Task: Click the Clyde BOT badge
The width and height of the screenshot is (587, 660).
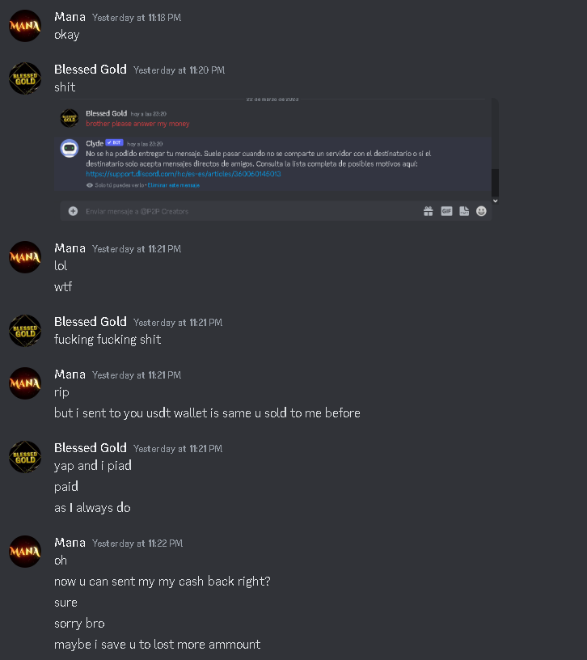Action: pyautogui.click(x=114, y=142)
